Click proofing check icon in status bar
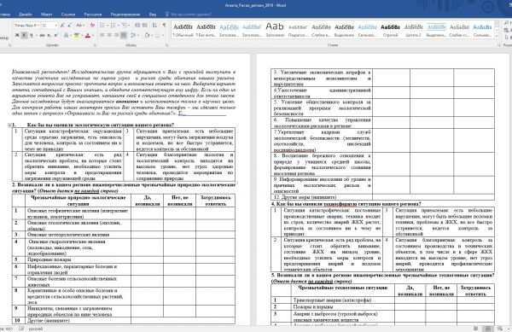The image size is (512, 332). click(x=21, y=329)
